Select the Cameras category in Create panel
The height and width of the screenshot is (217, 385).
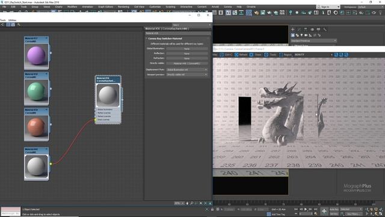(306, 36)
